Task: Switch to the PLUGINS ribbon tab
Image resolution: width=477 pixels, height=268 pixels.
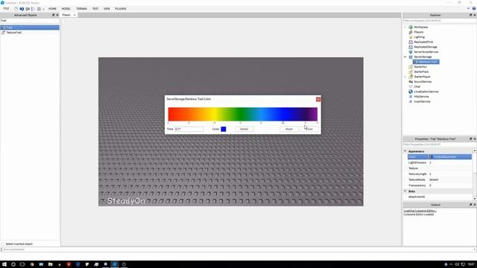Action: point(121,9)
